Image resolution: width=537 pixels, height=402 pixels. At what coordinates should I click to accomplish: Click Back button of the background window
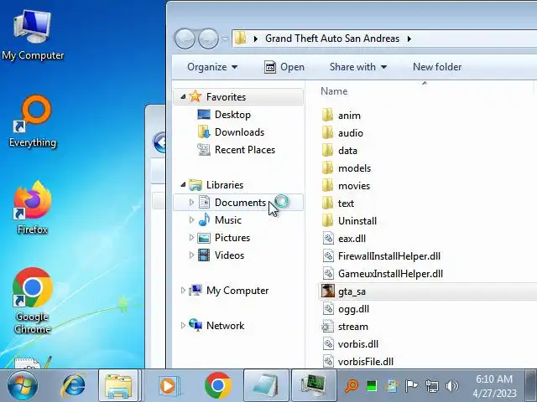pyautogui.click(x=160, y=142)
